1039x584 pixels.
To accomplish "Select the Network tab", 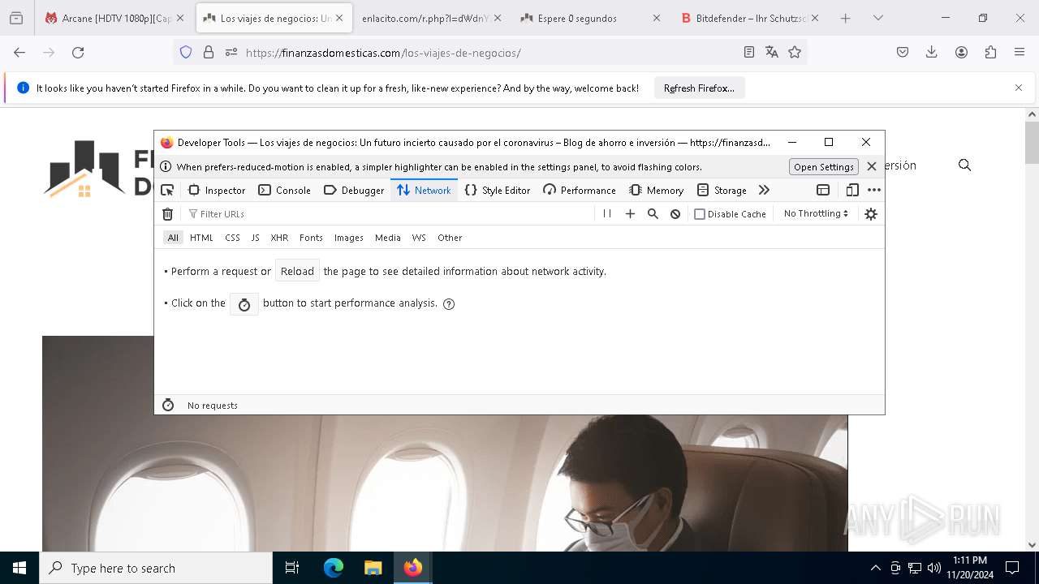I will point(424,190).
